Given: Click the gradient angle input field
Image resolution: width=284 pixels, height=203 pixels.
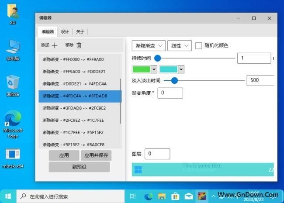Looking at the screenshot, I should coord(170,93).
